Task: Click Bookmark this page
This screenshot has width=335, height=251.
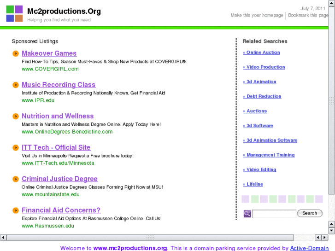Action: 308,15
